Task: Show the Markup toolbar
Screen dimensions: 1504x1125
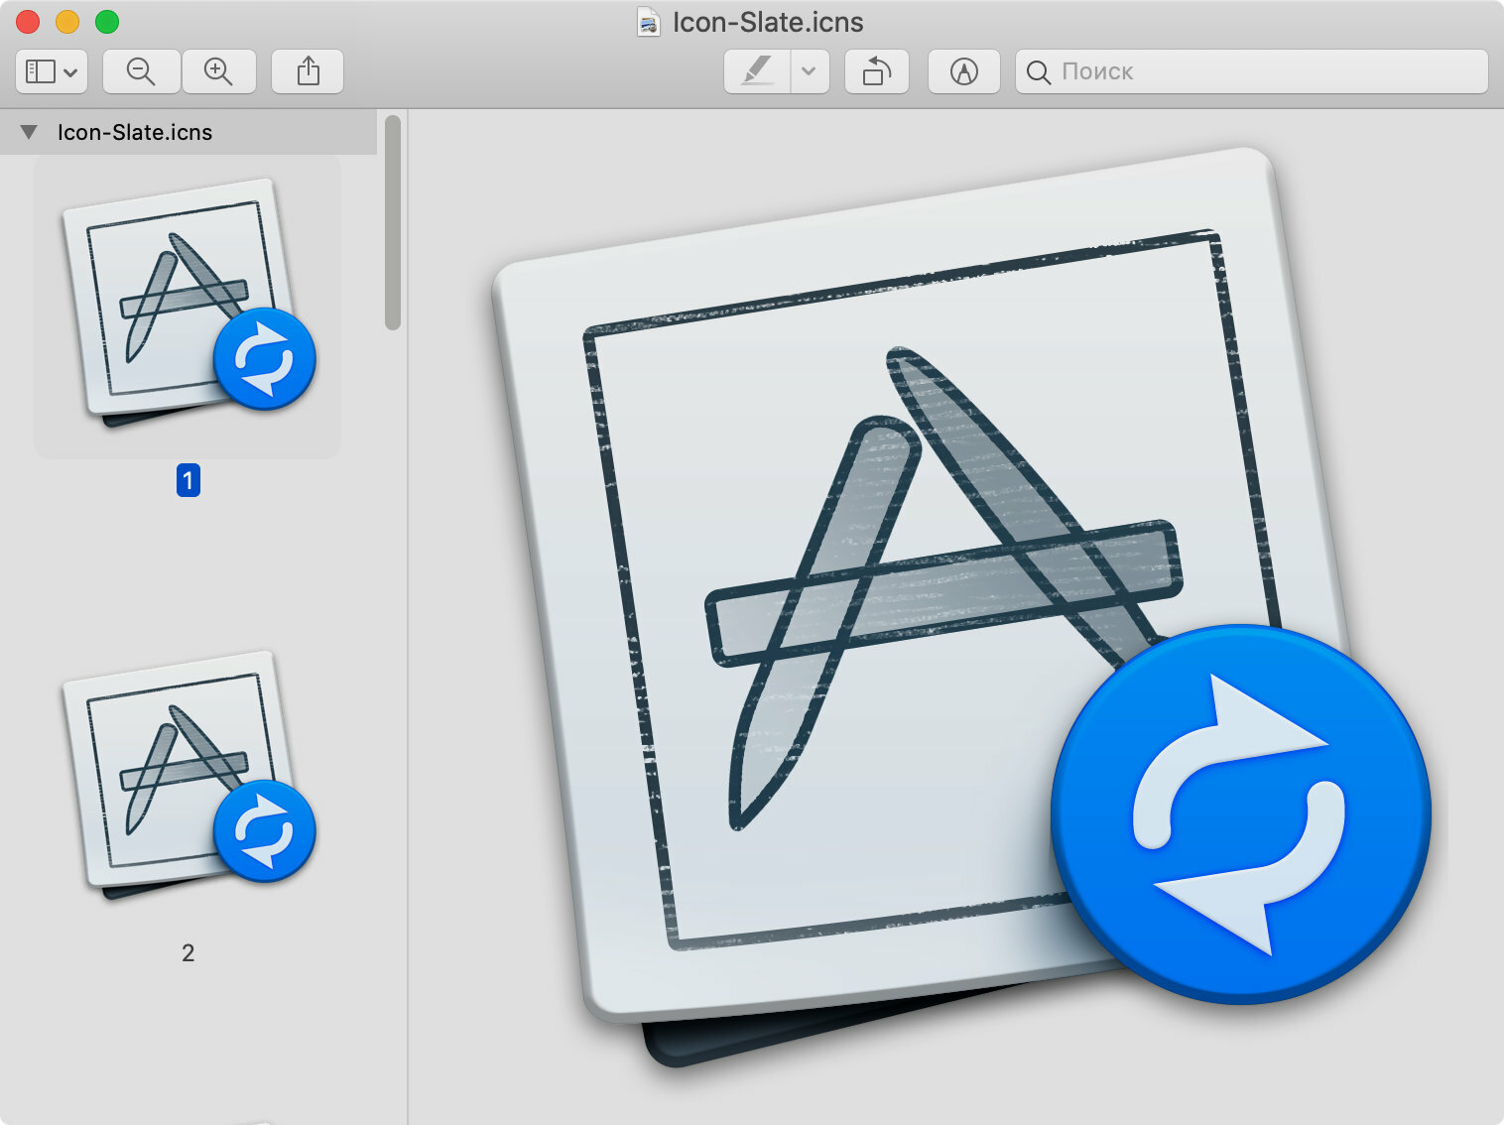Action: point(963,71)
